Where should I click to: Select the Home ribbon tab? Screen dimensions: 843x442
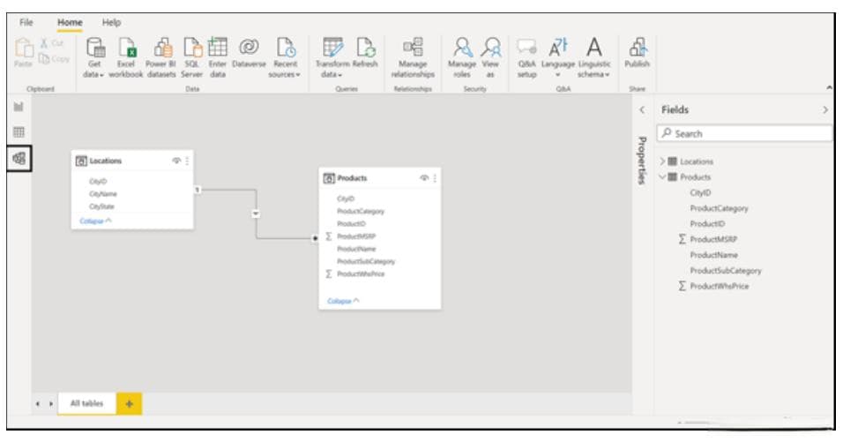coord(70,22)
